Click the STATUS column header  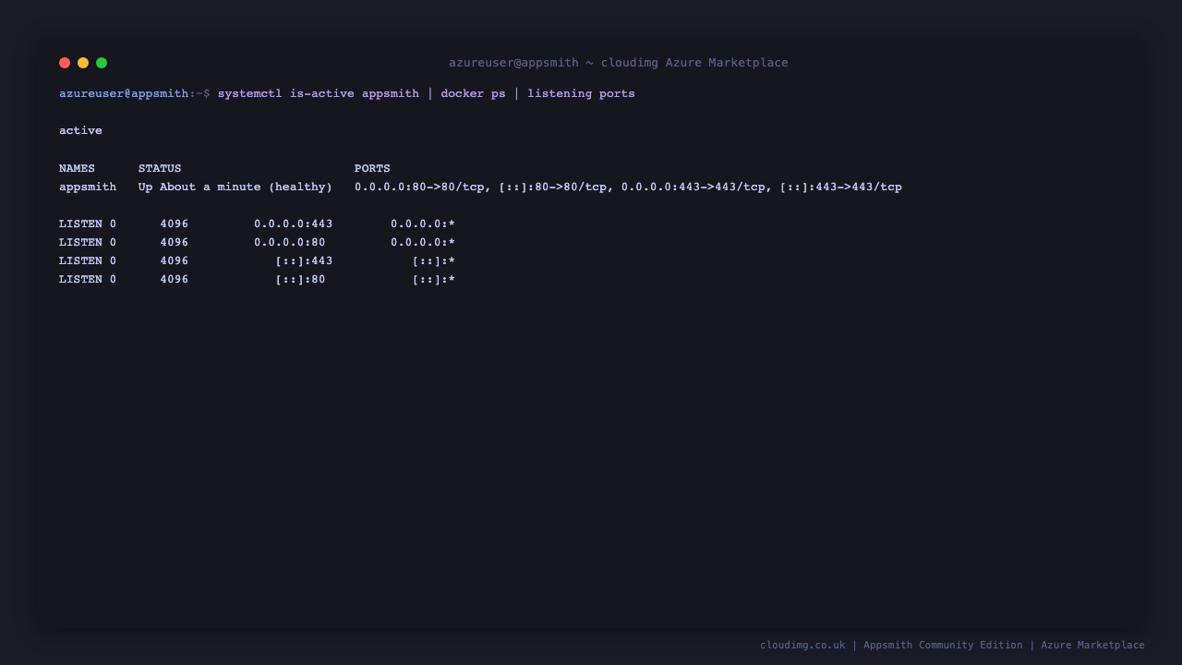pos(160,169)
